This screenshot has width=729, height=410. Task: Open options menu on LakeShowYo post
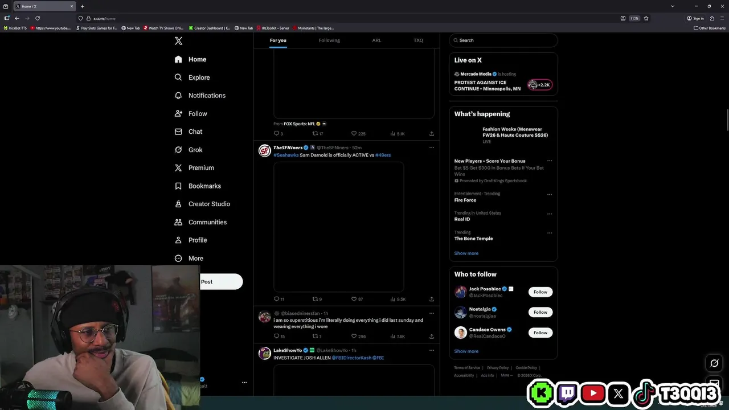coord(431,350)
